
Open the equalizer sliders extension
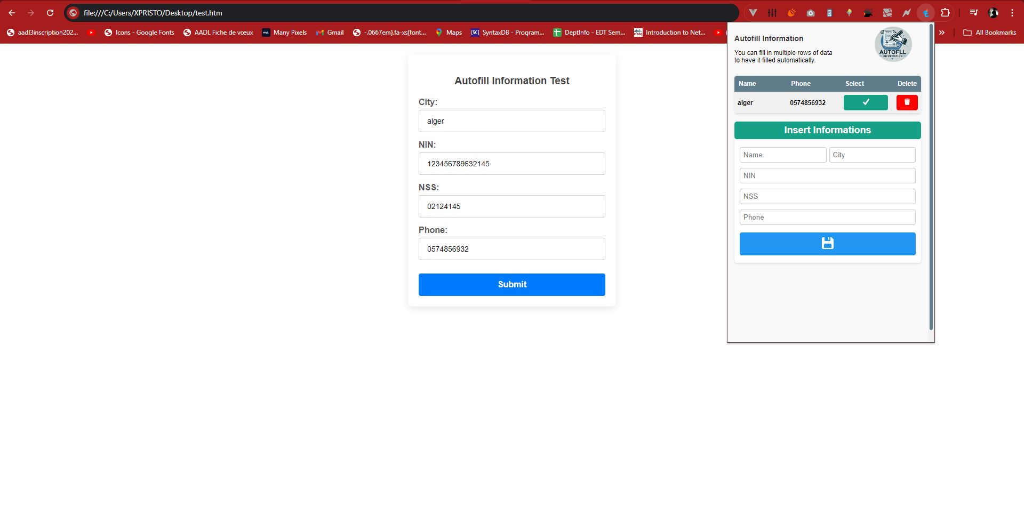tap(772, 13)
